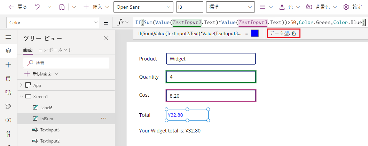Open the data cylinder icon

[8, 79]
